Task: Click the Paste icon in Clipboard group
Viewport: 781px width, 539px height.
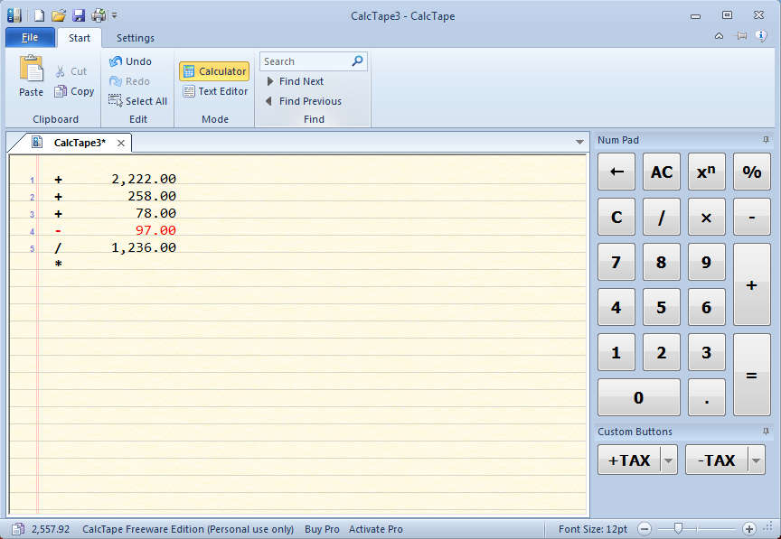Action: point(31,70)
